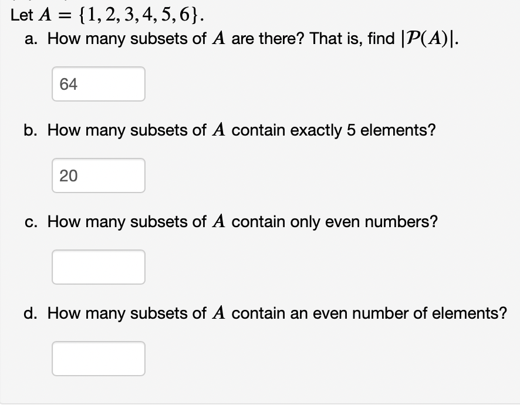Click italic A in question b
The height and width of the screenshot is (405, 520).
point(219,130)
